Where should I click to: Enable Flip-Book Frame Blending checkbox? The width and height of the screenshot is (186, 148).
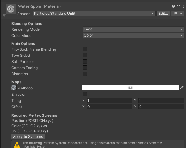click(x=85, y=49)
